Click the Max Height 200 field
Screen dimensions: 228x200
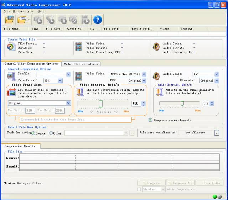tap(60, 111)
